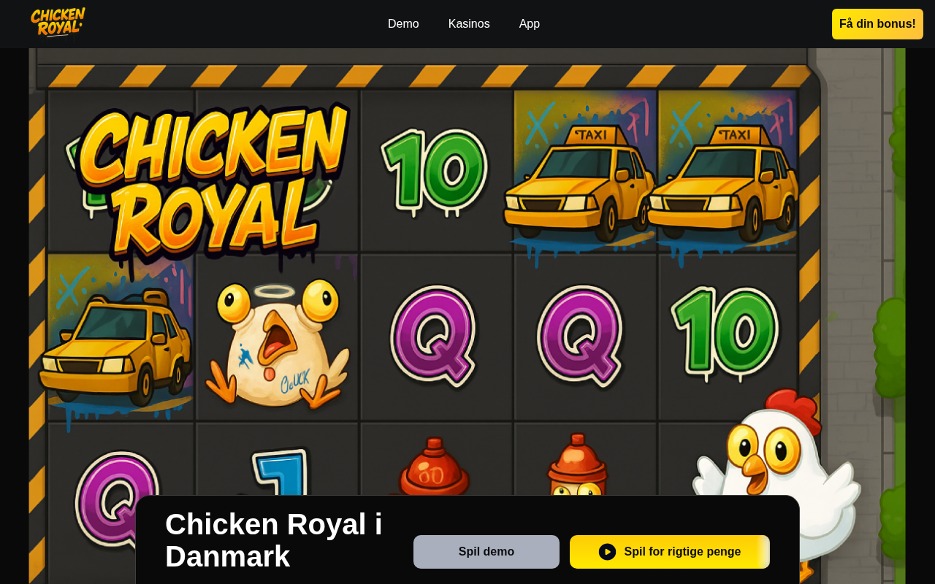Click the purple Q in fourth column

coord(580,337)
